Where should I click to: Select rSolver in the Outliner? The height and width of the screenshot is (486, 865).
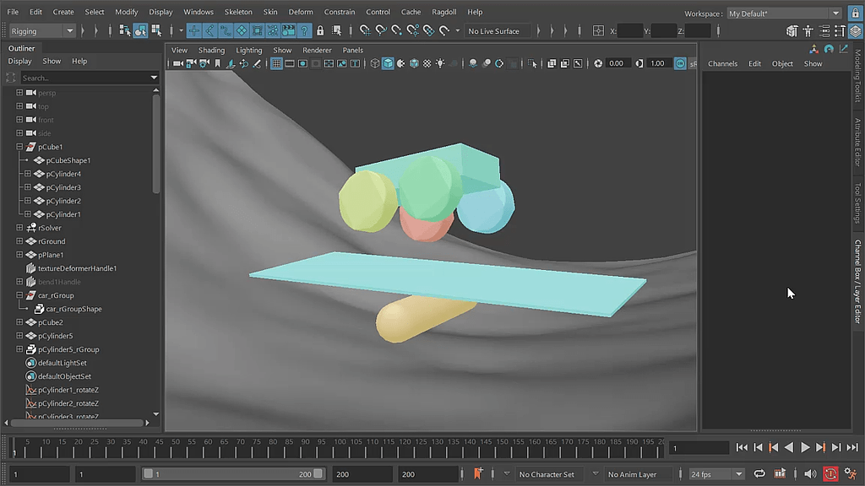click(50, 228)
